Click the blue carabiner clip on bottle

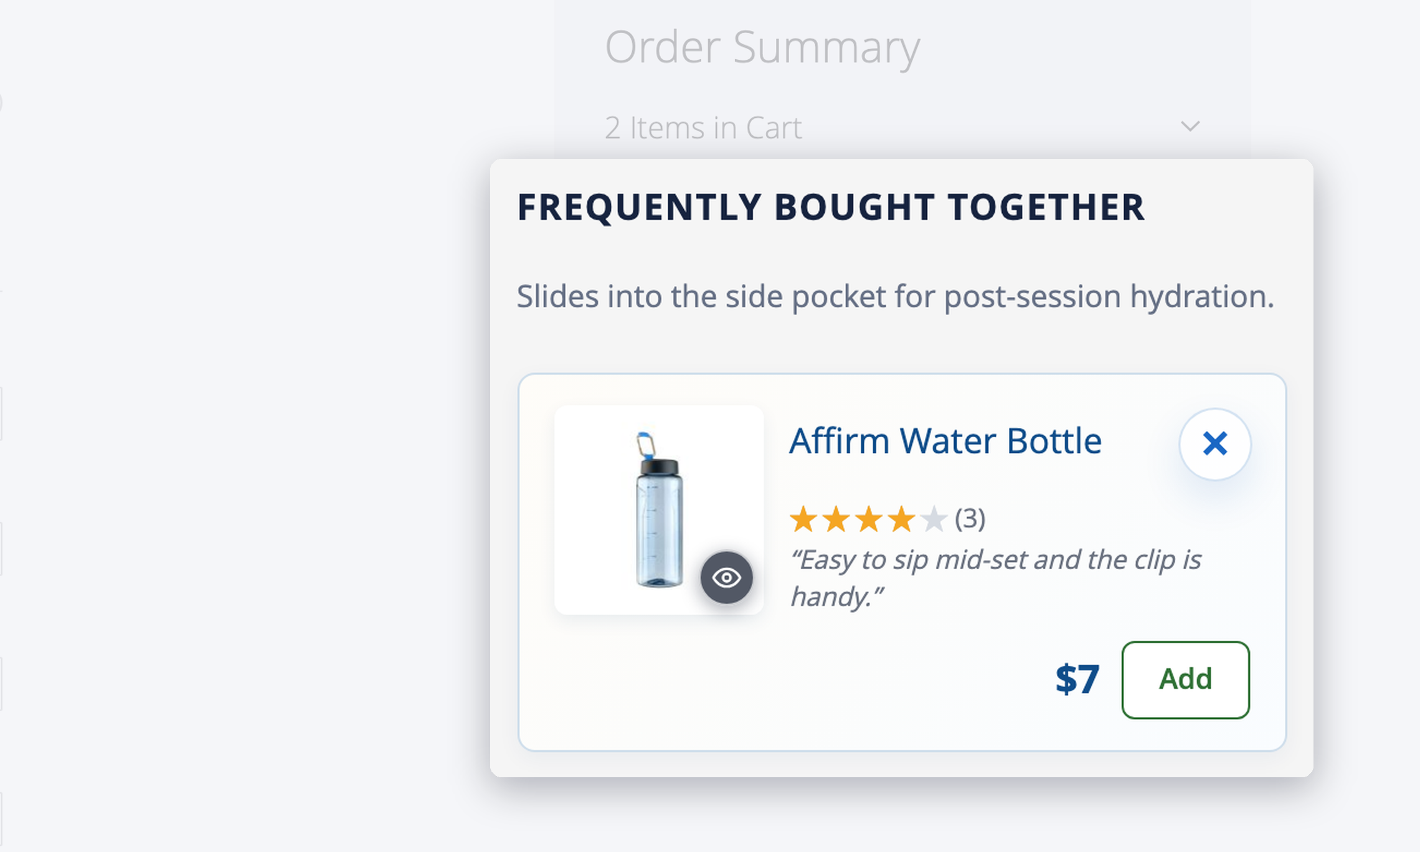pyautogui.click(x=646, y=445)
